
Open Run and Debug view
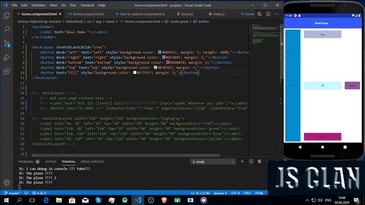(x=7, y=57)
